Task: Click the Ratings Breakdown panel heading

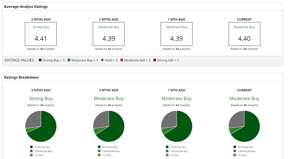Action: click(21, 77)
